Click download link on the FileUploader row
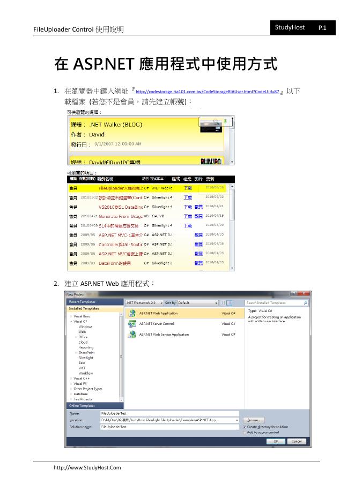This screenshot has height=501, width=355. (x=188, y=188)
